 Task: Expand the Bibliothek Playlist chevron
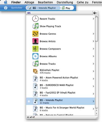[93, 71]
